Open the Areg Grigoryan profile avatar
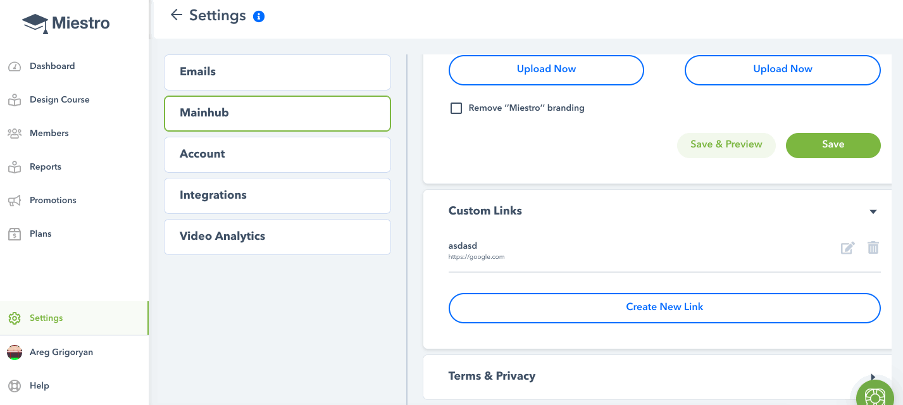The width and height of the screenshot is (903, 405). pos(15,352)
